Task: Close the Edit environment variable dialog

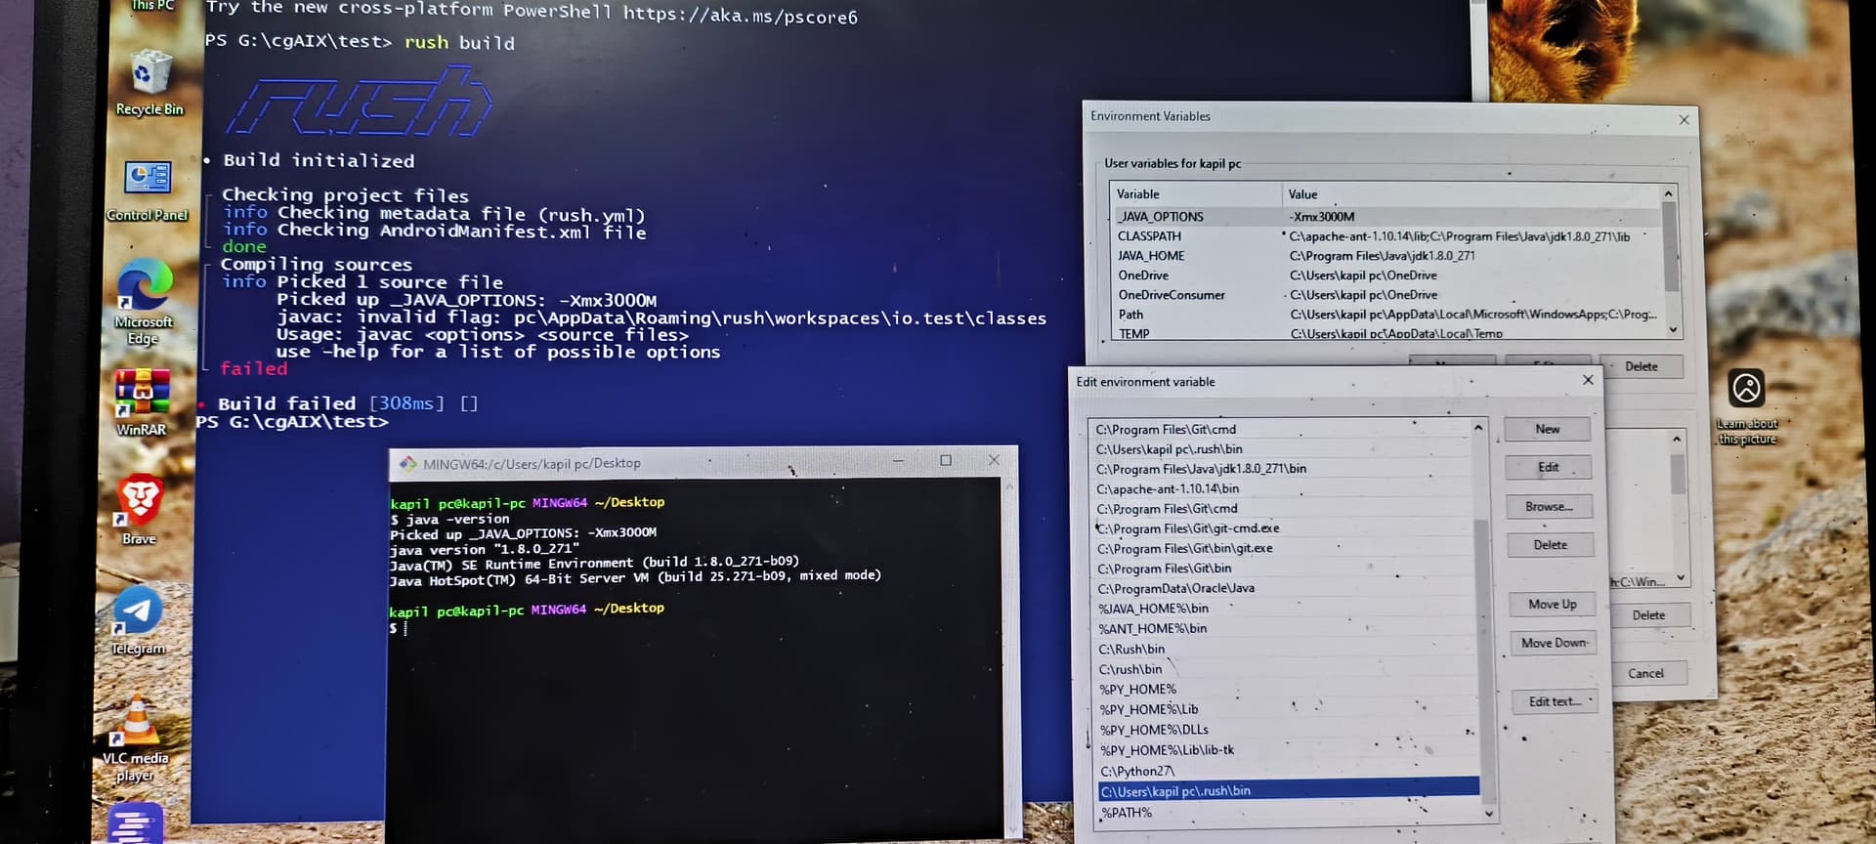Action: pos(1588,380)
